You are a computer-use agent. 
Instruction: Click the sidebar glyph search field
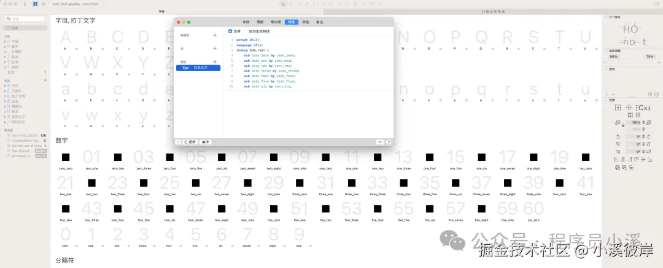pyautogui.click(x=25, y=19)
